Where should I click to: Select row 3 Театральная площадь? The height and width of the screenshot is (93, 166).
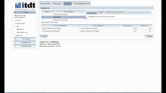[x=63, y=20]
